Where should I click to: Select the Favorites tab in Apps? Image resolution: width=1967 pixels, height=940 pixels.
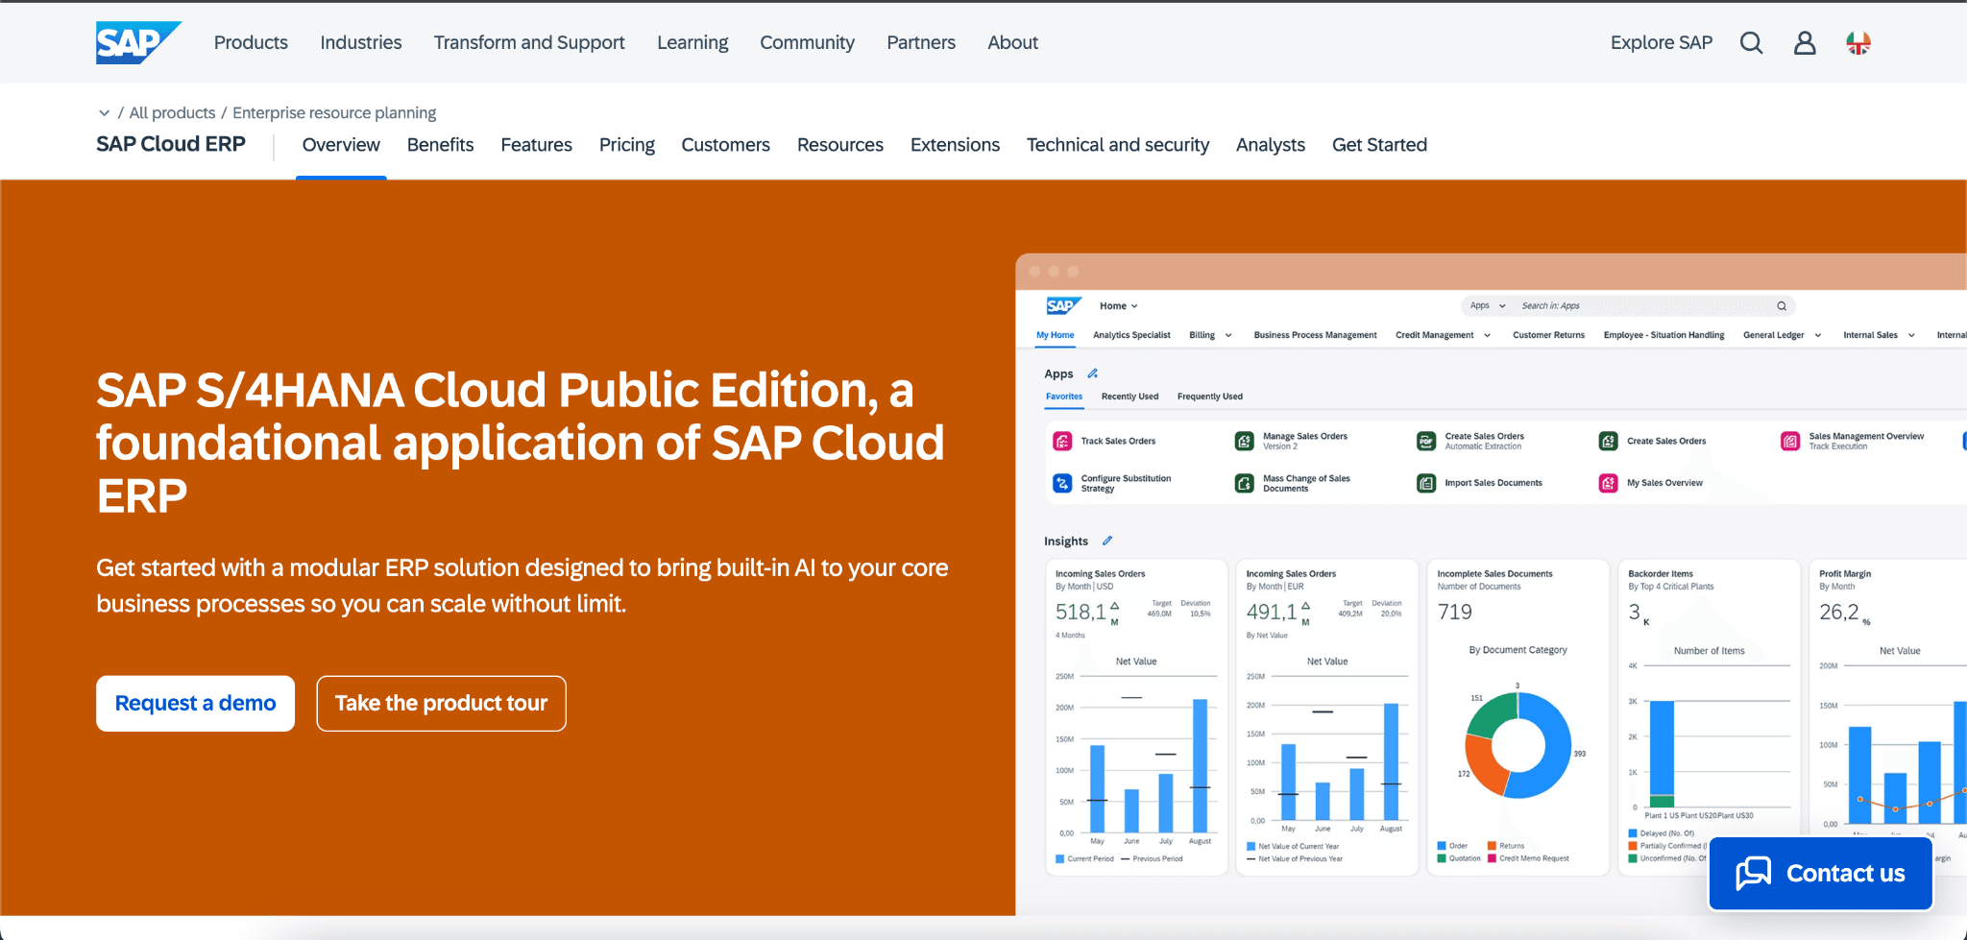[x=1064, y=397]
